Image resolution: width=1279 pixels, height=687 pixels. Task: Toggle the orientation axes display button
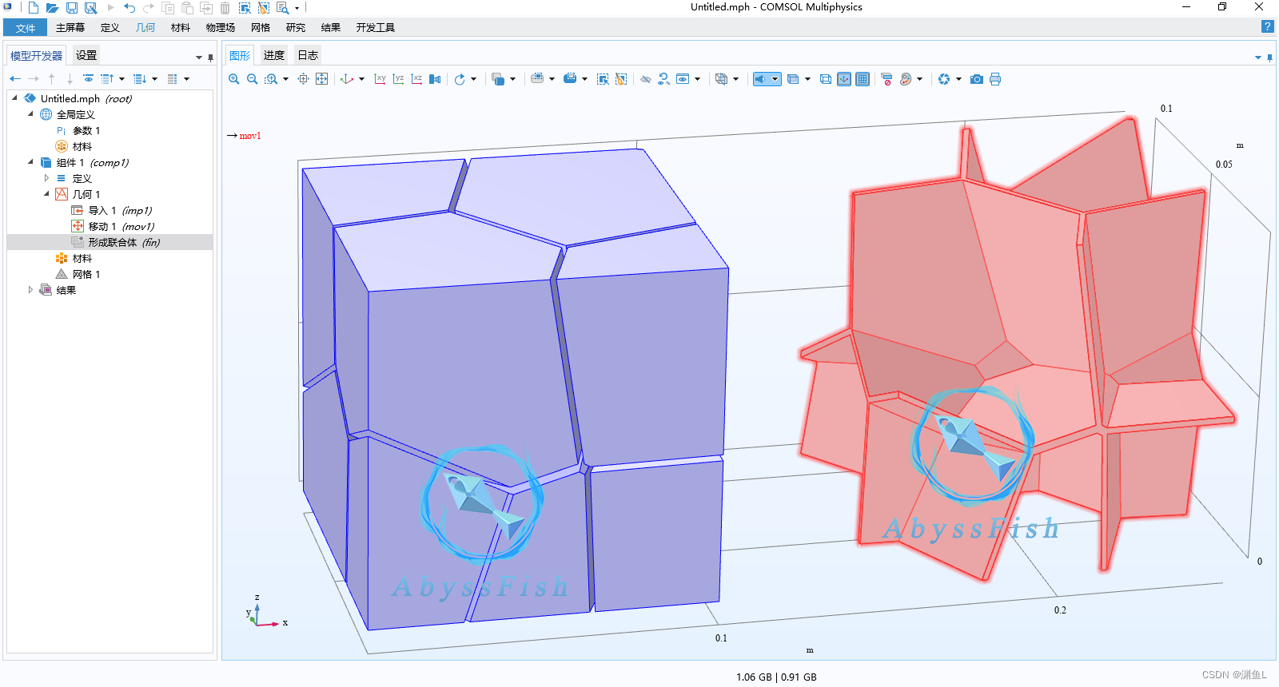844,79
